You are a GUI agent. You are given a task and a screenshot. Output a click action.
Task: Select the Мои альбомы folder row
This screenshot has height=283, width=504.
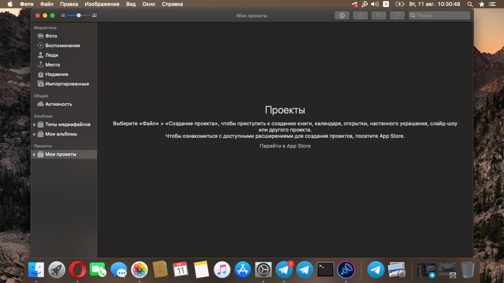pos(64,134)
